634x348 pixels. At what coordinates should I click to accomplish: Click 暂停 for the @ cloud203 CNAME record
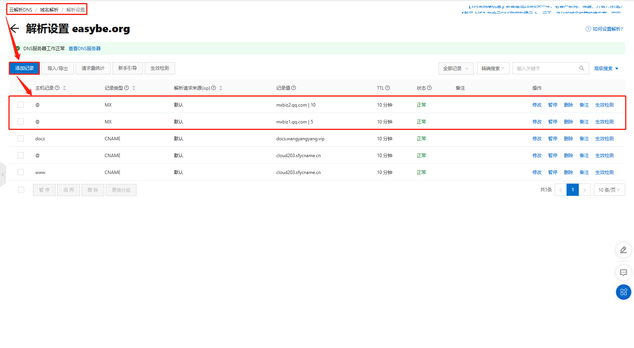(552, 155)
